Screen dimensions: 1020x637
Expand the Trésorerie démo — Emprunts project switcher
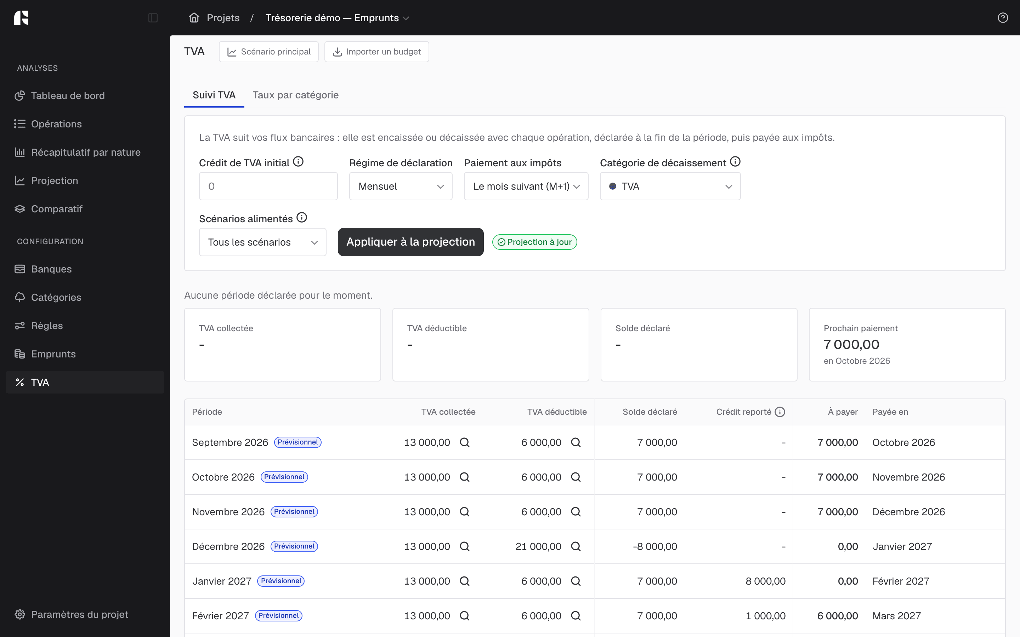coord(337,18)
